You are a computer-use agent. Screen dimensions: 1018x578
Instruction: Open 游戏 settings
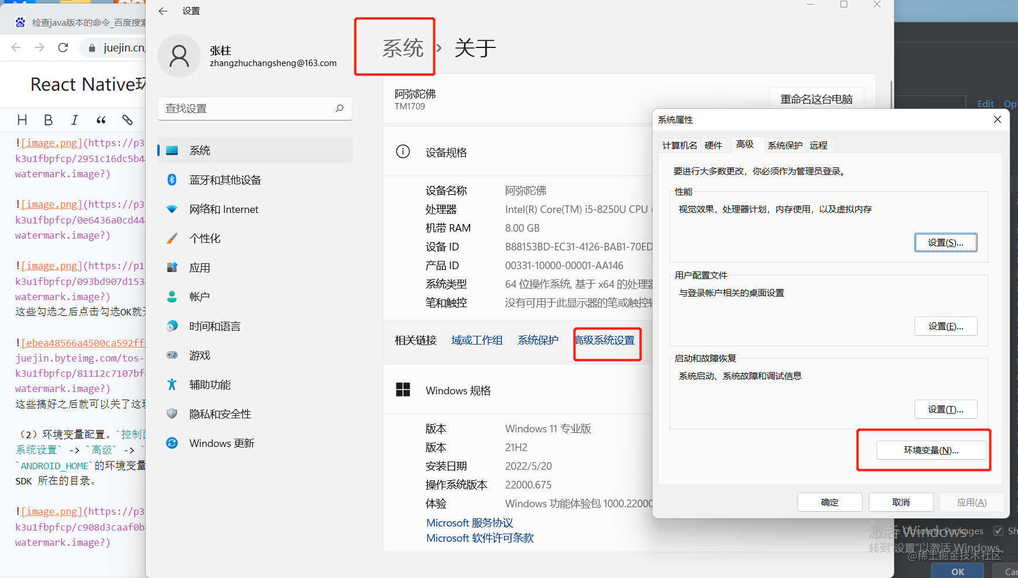point(199,355)
